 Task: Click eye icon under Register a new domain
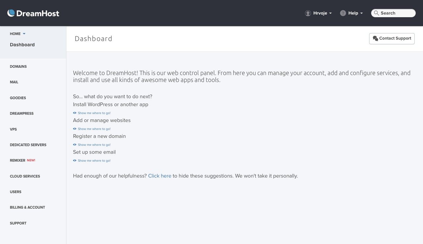[x=75, y=145]
